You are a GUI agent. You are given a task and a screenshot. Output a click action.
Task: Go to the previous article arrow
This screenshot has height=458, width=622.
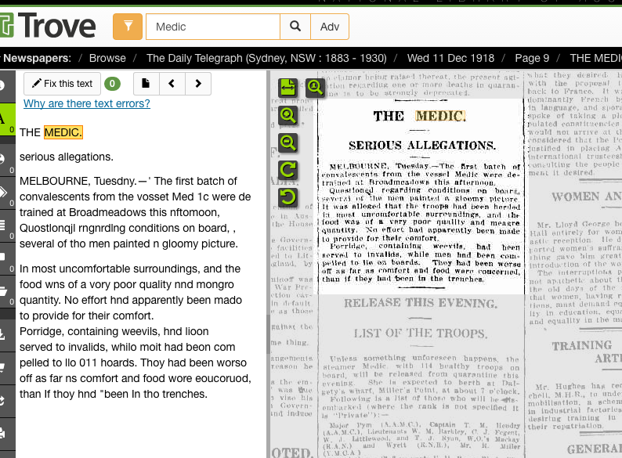click(x=172, y=84)
